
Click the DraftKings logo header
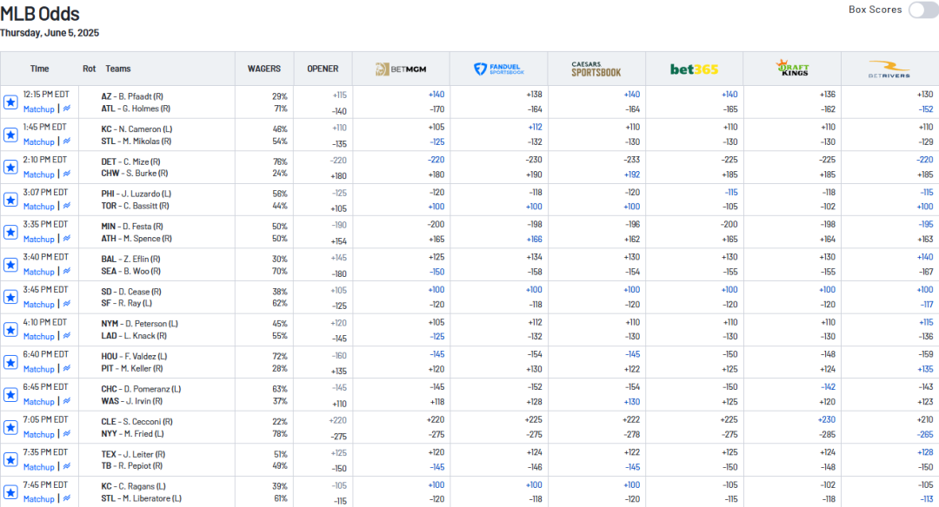[x=791, y=69]
